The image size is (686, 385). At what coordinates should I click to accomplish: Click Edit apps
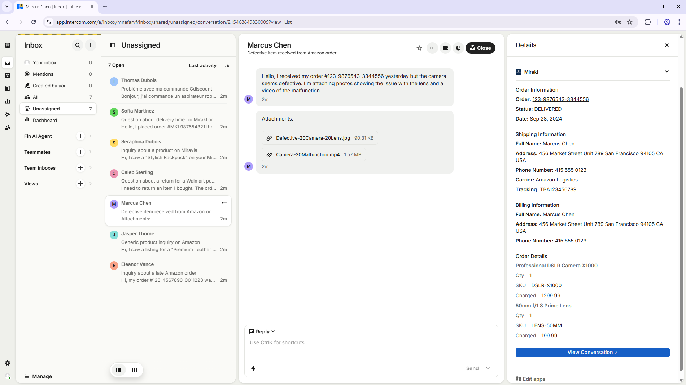click(x=530, y=379)
